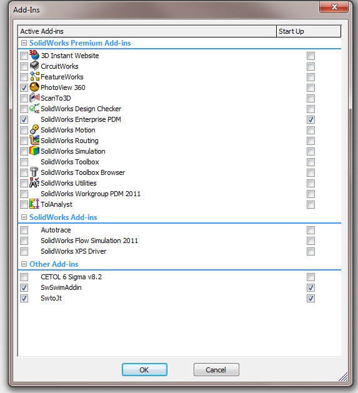
Task: Enable the 3D Instant Website active checkbox
Action: (24, 56)
